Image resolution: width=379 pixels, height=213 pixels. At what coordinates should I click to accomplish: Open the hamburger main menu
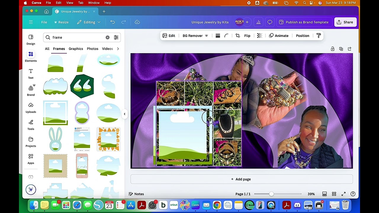click(31, 22)
